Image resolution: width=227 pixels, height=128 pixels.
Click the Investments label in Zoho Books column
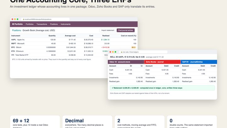(x=150, y=78)
